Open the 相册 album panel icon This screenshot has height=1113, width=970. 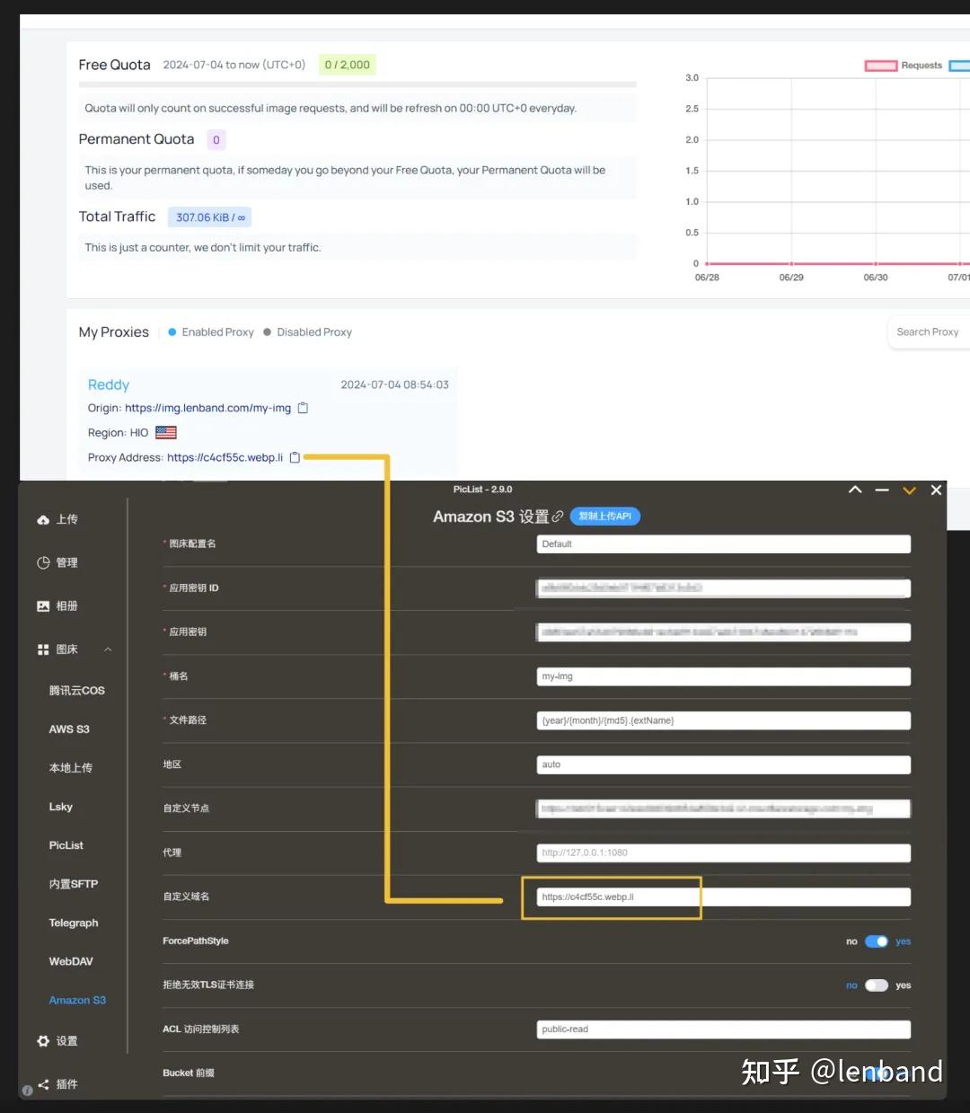tap(43, 605)
